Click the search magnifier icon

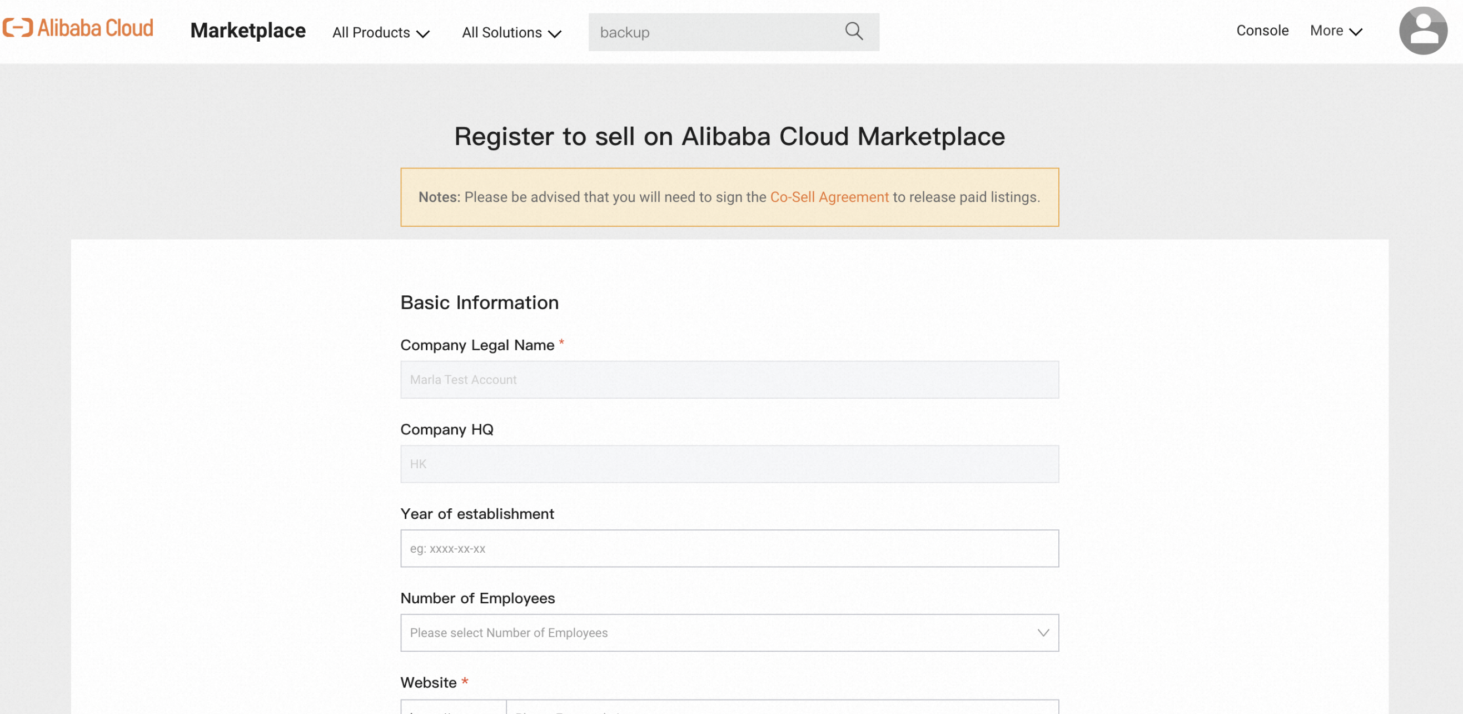click(854, 31)
